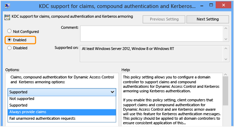Click the Help panel scroll-up arrow
The height and width of the screenshot is (127, 234).
point(225,74)
